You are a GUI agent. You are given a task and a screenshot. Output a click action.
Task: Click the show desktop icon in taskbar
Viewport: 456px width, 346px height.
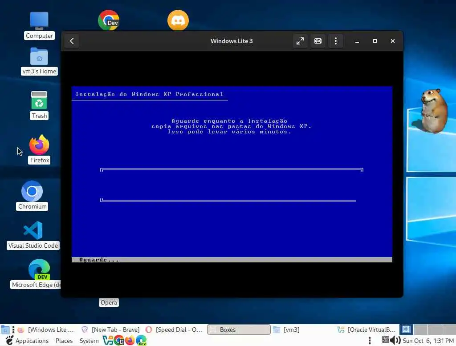5,330
